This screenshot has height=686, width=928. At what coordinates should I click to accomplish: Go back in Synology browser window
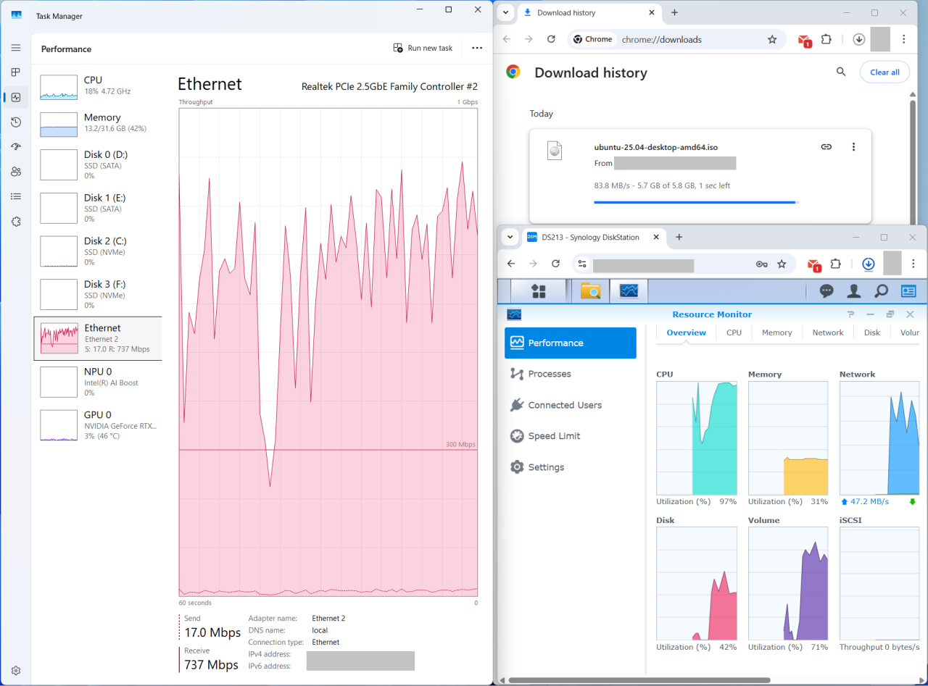click(511, 264)
